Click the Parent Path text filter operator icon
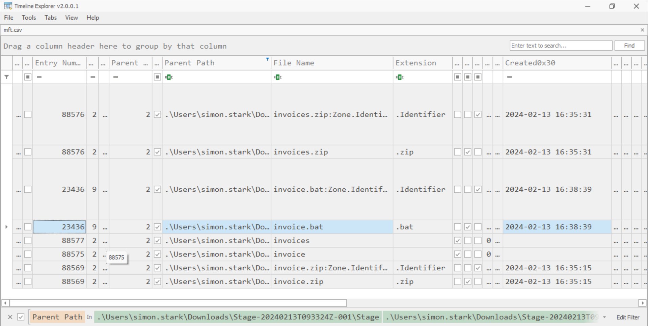The width and height of the screenshot is (648, 326). (x=169, y=77)
